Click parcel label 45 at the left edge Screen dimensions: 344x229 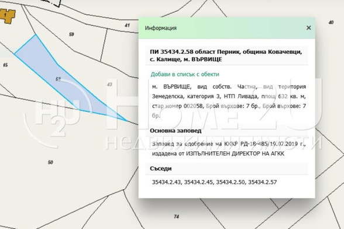(5, 65)
